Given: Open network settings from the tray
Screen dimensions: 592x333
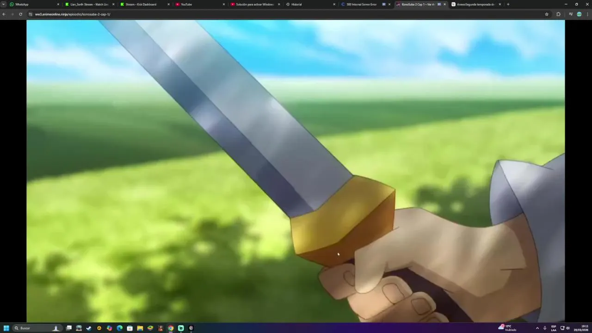Looking at the screenshot, I should [x=562, y=328].
